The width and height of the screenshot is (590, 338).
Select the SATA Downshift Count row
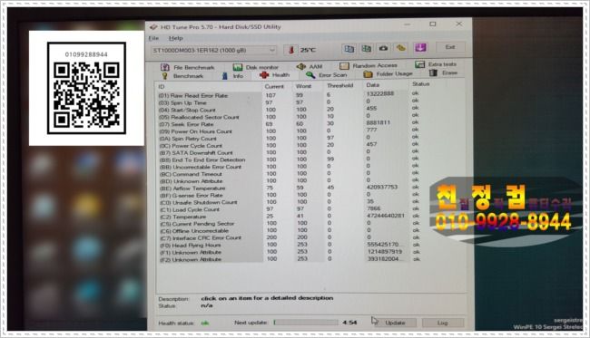[289, 152]
